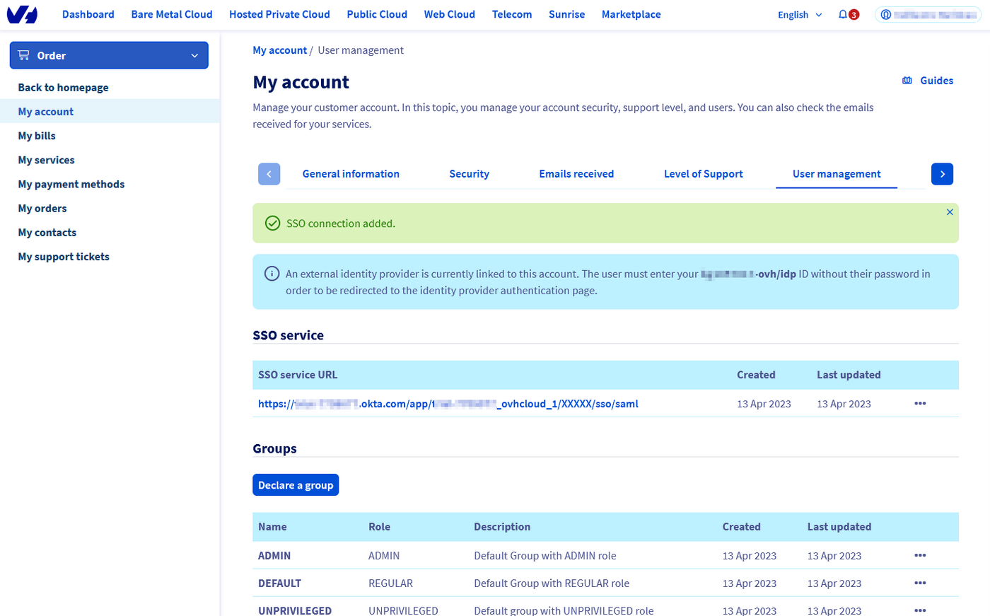Viewport: 990px width, 616px height.
Task: Open the Guides book icon
Action: (907, 80)
